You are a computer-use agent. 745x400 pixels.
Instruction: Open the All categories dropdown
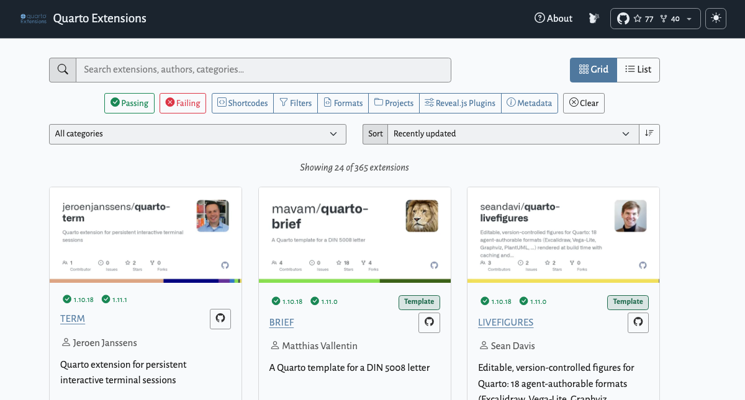pos(197,134)
